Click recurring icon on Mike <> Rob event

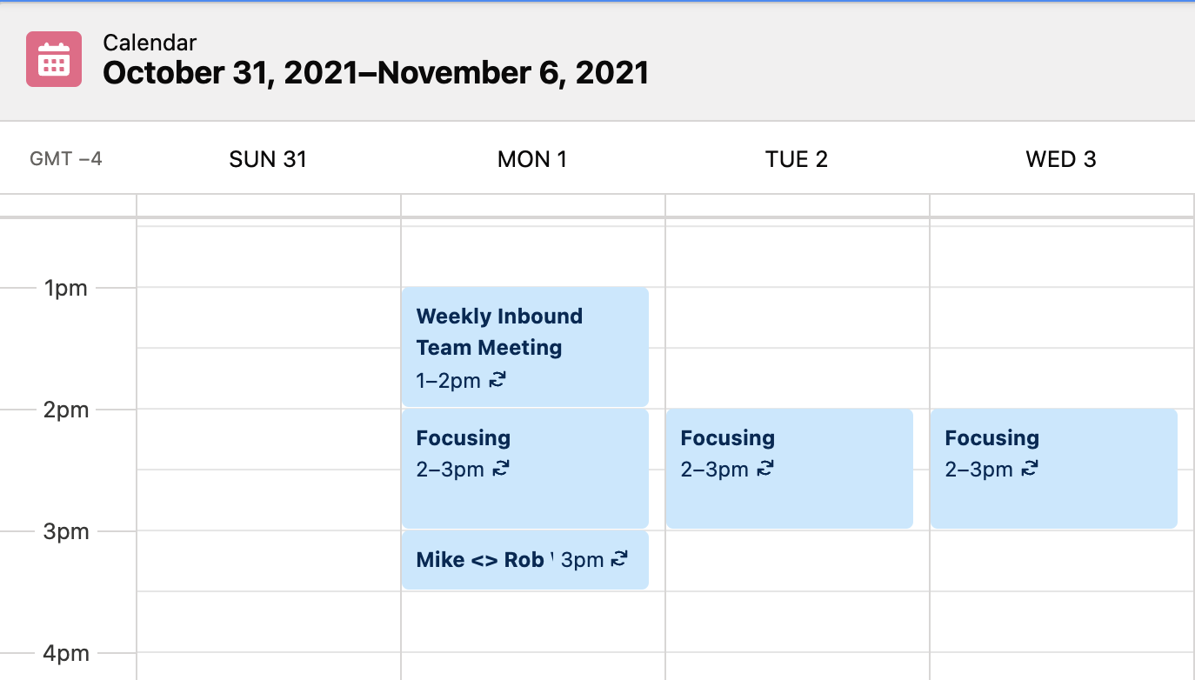(x=620, y=559)
